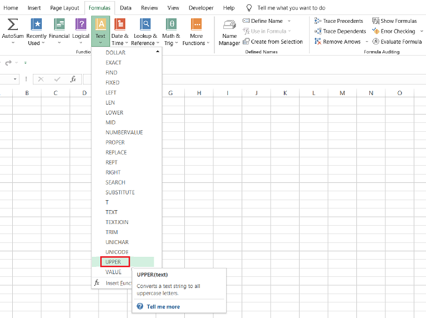Open the Recently Used functions icon

[x=36, y=25]
